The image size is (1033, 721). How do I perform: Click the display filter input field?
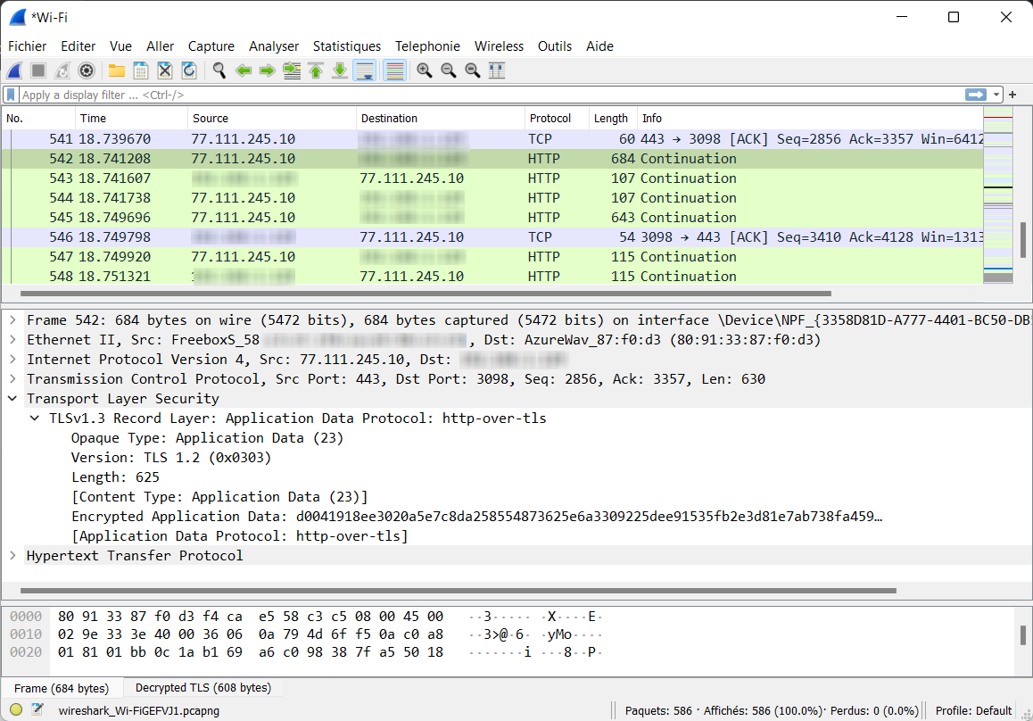tap(491, 95)
